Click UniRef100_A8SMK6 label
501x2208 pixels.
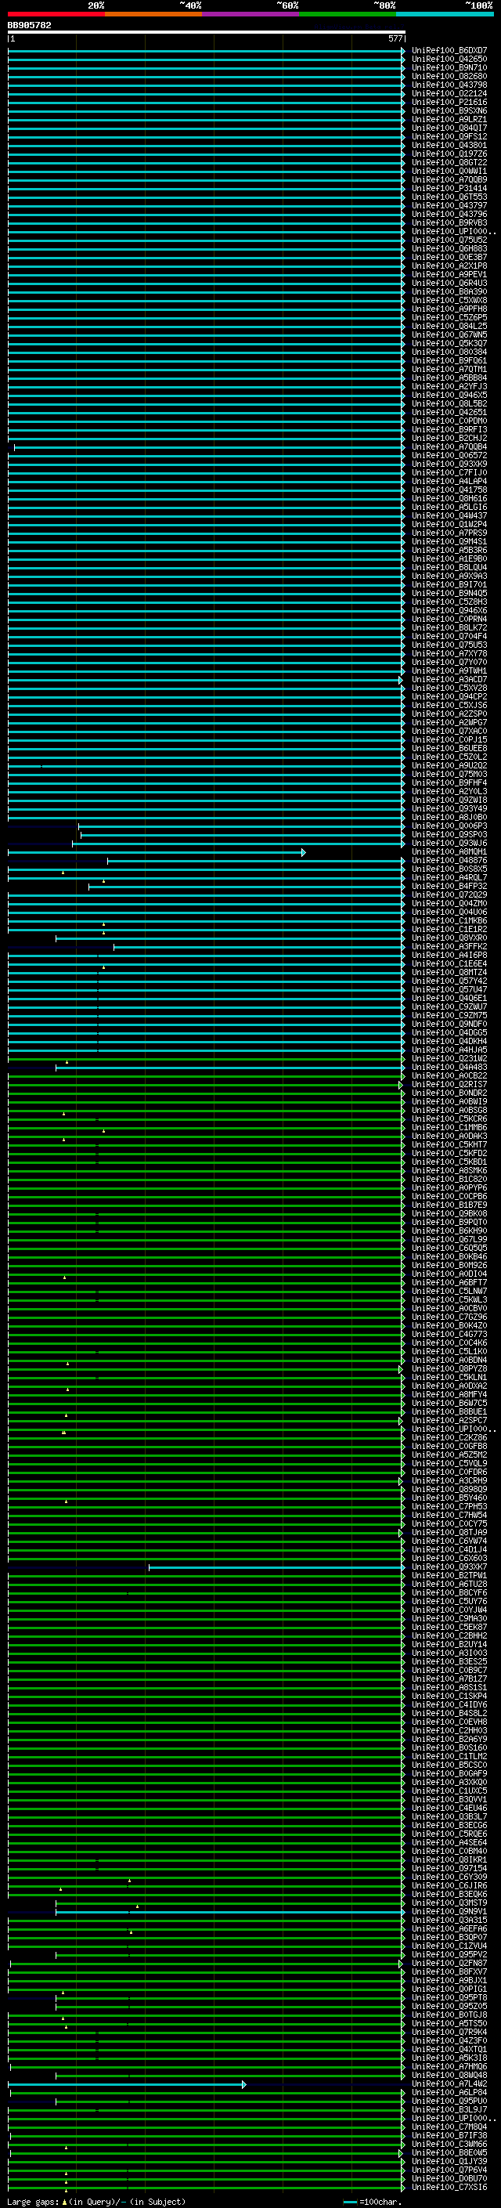coord(449,1172)
